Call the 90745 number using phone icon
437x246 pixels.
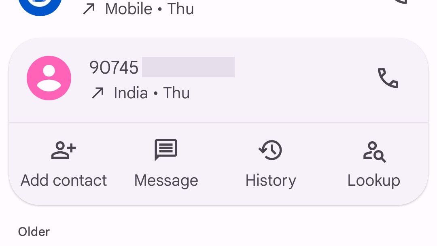click(388, 78)
